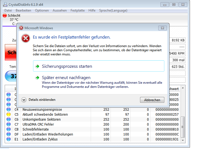Click the 37 °C temperature under Schlecht
The width and height of the screenshot is (201, 149).
14,20
